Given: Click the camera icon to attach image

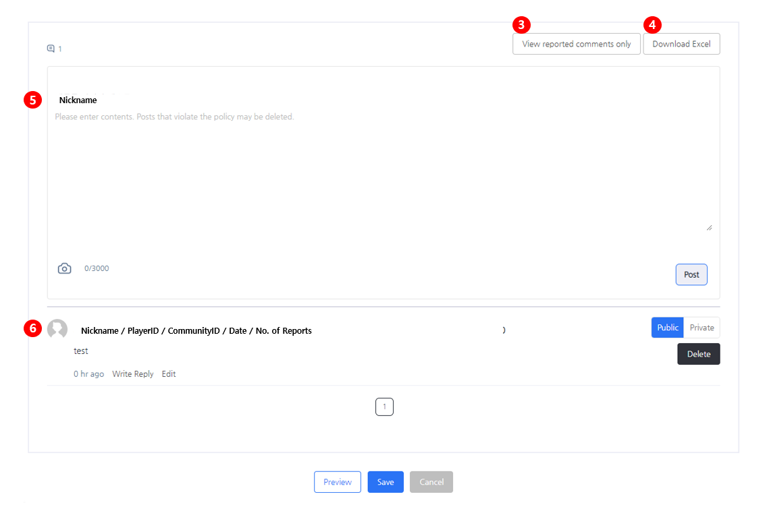Looking at the screenshot, I should click(x=64, y=268).
